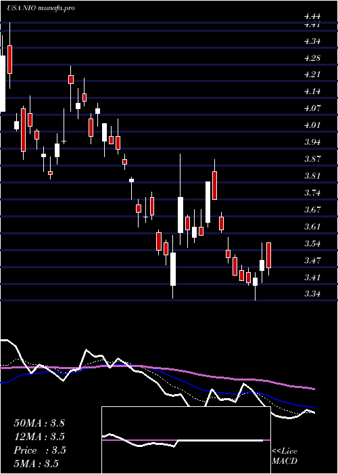Click the 4.14 price axis label
The image size is (338, 474).
point(312,91)
